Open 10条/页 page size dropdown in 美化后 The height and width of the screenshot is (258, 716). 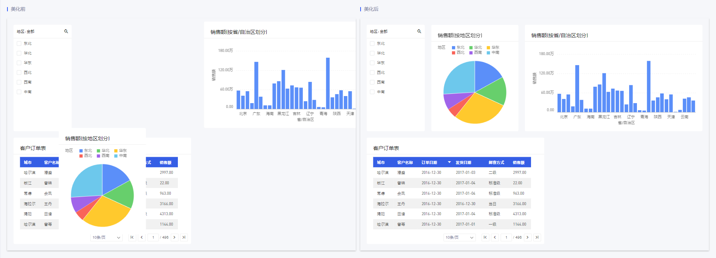click(x=459, y=237)
